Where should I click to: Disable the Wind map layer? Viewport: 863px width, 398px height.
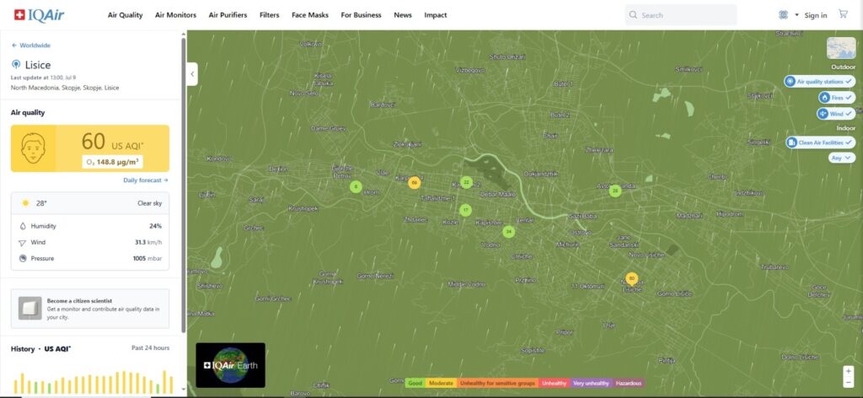pyautogui.click(x=835, y=114)
